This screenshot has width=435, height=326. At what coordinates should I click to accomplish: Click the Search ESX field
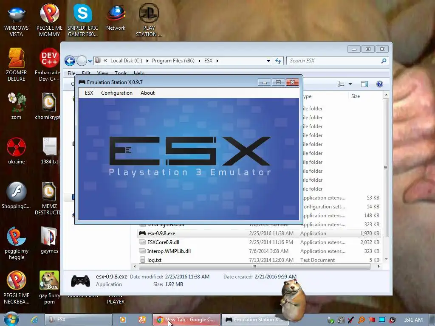click(334, 61)
